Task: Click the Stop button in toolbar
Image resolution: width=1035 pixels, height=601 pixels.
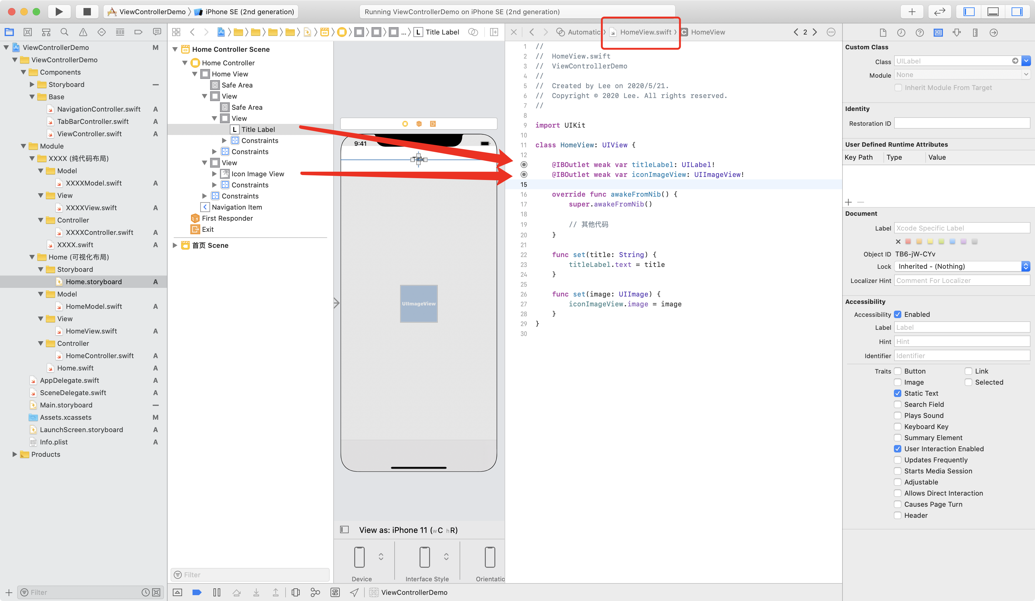Action: point(87,11)
